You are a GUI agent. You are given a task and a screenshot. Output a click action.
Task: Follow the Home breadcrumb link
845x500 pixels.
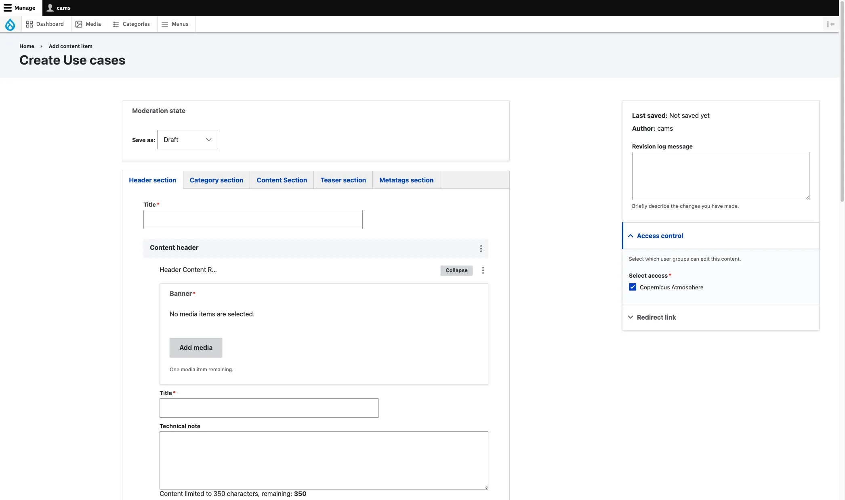[x=27, y=46]
